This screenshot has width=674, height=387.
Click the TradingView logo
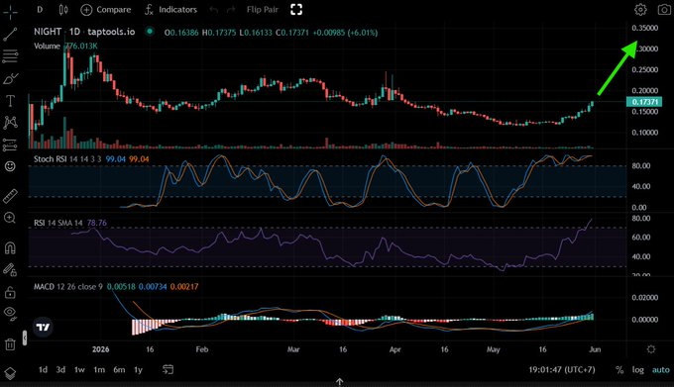[x=43, y=328]
